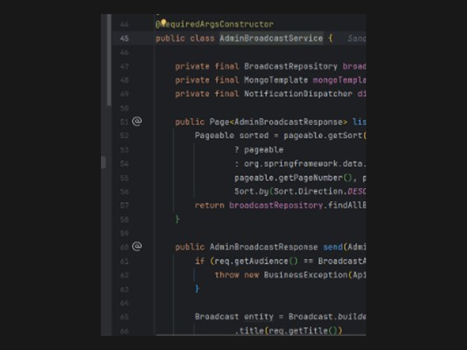Click line number 57 in the gutter
The height and width of the screenshot is (350, 467).
(x=125, y=205)
